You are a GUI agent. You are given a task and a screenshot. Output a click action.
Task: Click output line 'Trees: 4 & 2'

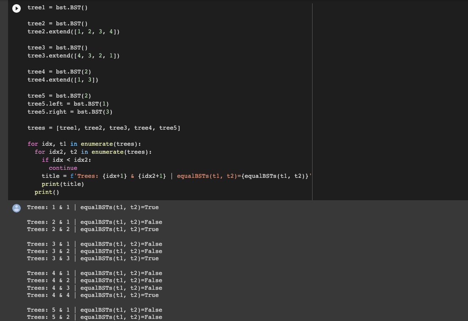[x=94, y=280]
